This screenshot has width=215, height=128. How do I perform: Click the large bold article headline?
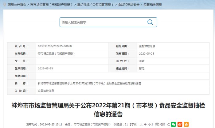(x=108, y=110)
